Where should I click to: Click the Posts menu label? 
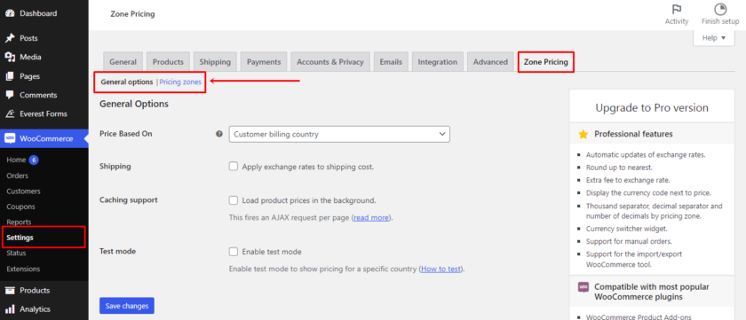pyautogui.click(x=28, y=38)
